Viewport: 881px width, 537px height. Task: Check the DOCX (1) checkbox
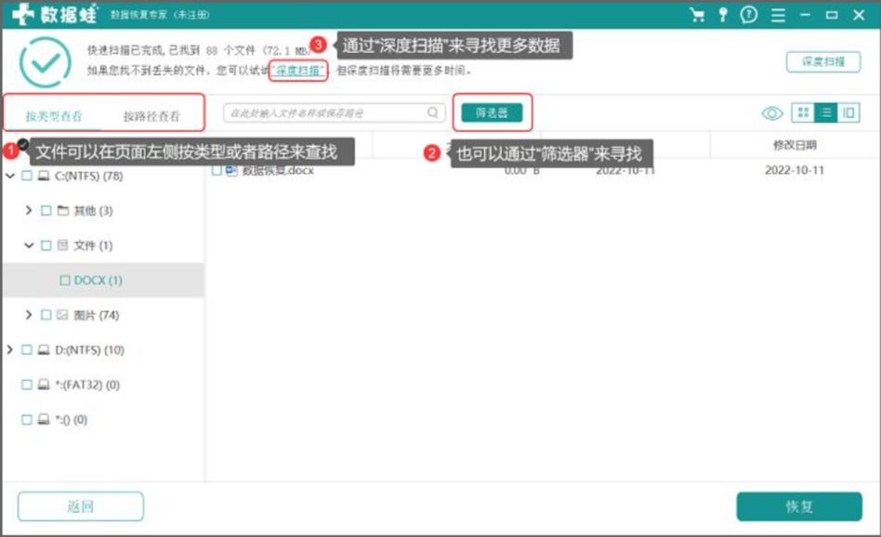65,281
